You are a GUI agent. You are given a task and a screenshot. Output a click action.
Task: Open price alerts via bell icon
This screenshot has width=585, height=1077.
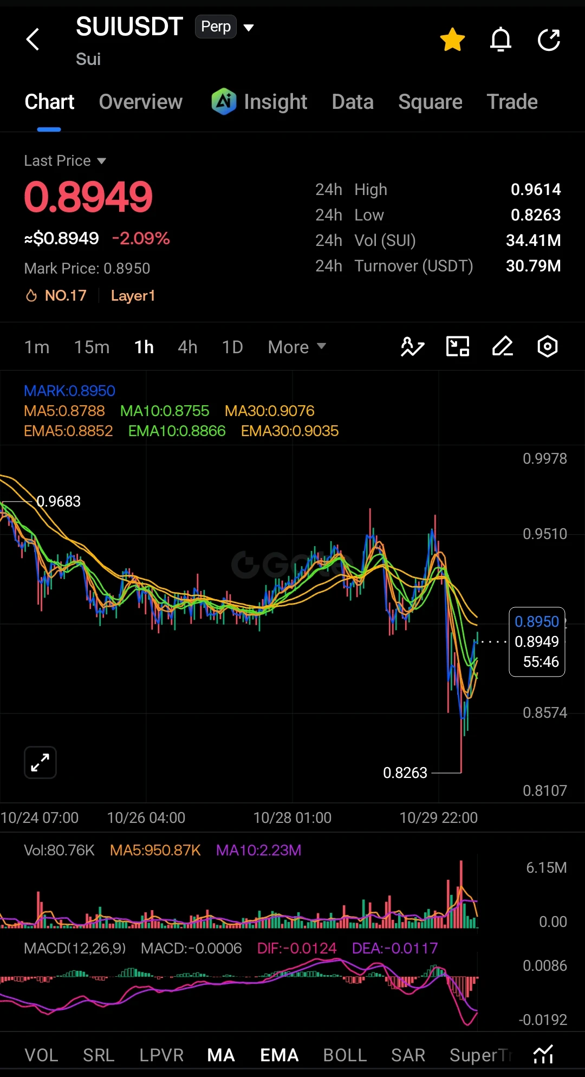[500, 40]
